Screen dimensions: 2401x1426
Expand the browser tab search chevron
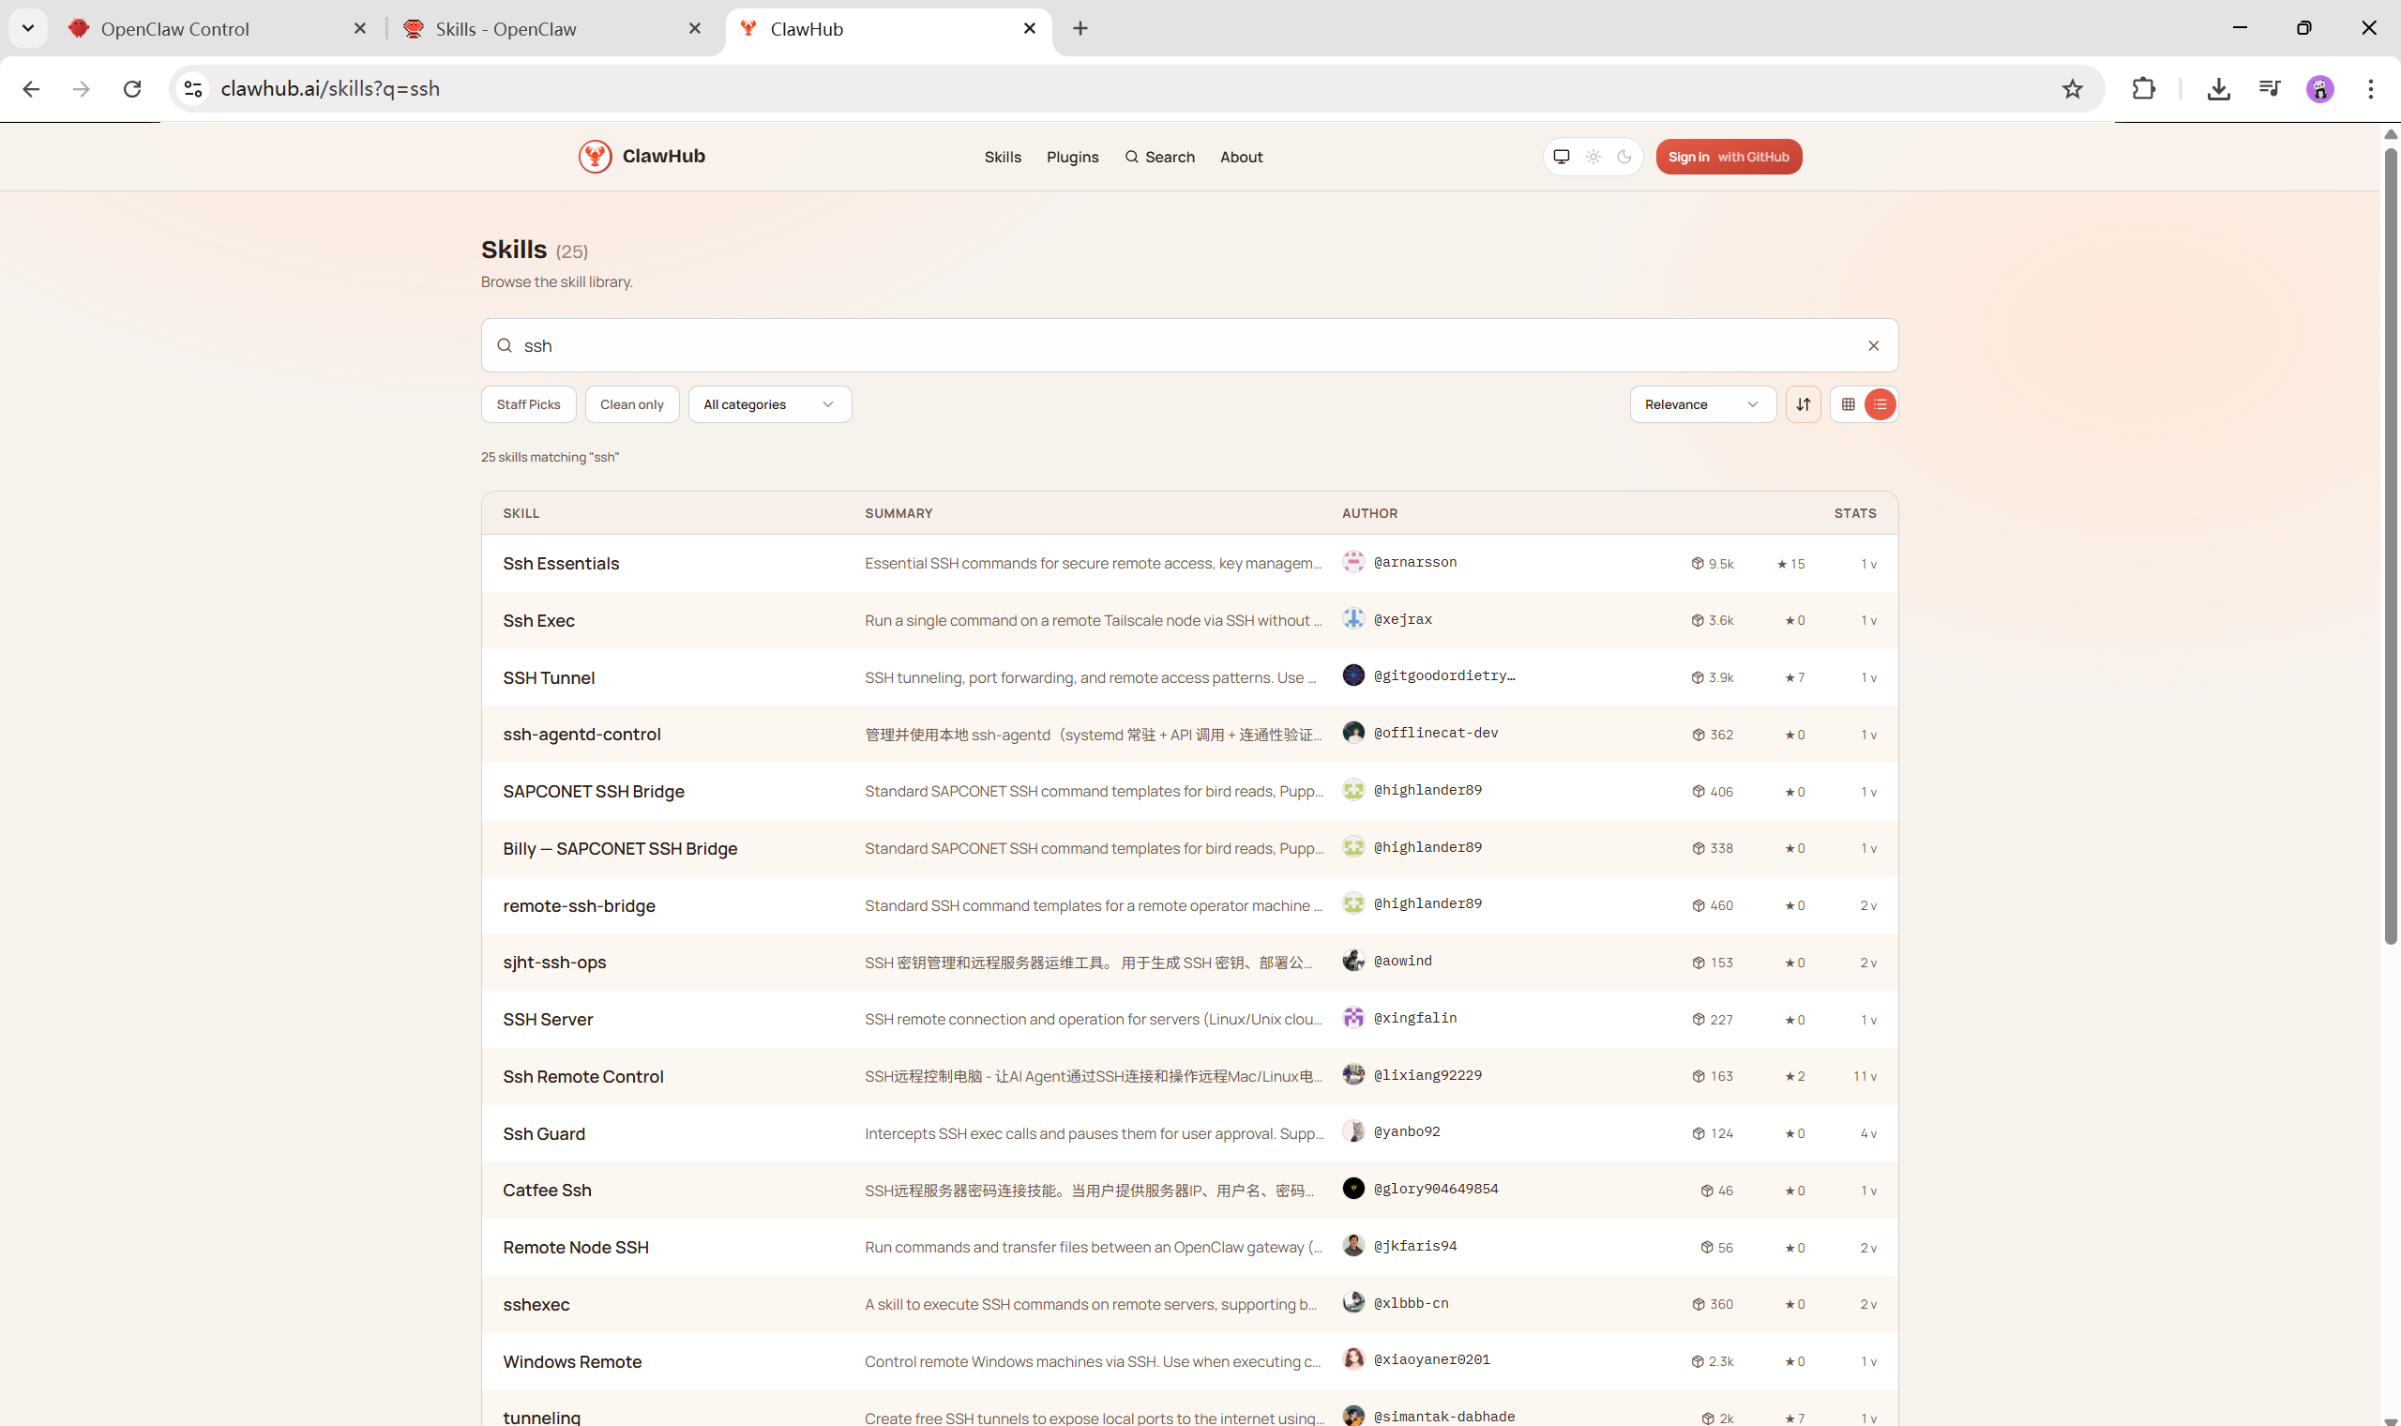tap(28, 29)
